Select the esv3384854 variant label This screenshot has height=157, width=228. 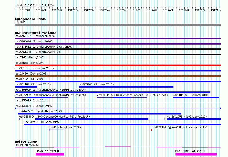point(55,117)
